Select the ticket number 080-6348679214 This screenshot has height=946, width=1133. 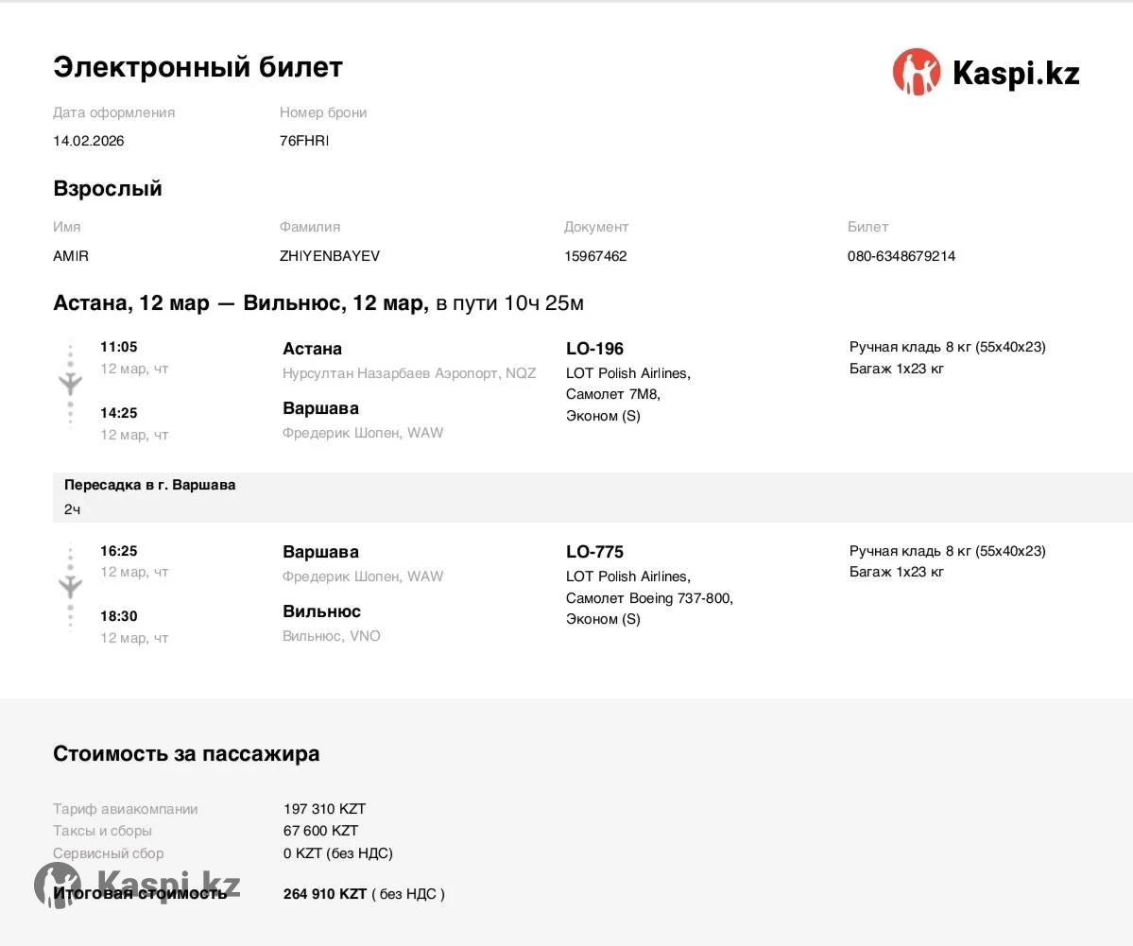[901, 256]
